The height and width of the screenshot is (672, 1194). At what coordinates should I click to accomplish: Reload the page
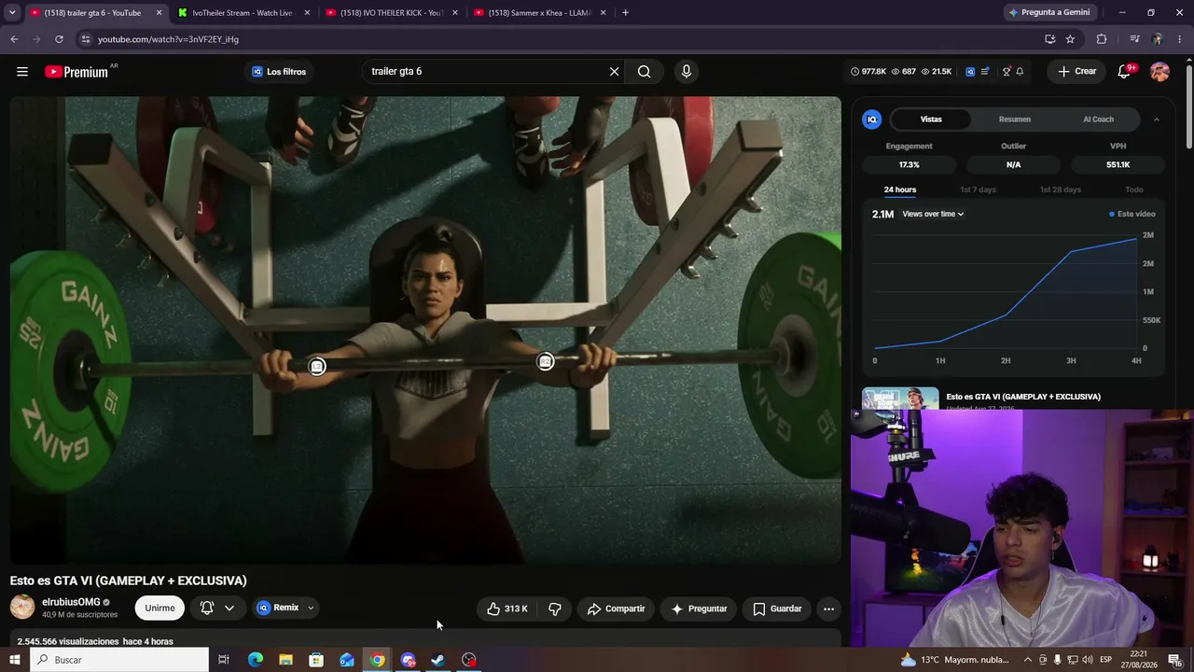(x=59, y=39)
